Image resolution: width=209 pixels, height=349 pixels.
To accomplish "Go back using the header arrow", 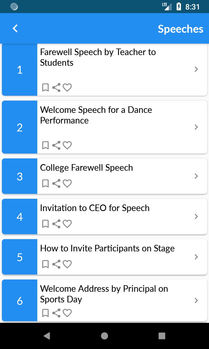I will click(15, 28).
